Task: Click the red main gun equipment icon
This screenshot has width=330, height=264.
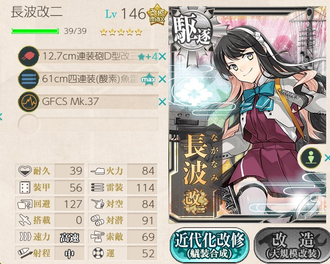Action: coord(28,56)
